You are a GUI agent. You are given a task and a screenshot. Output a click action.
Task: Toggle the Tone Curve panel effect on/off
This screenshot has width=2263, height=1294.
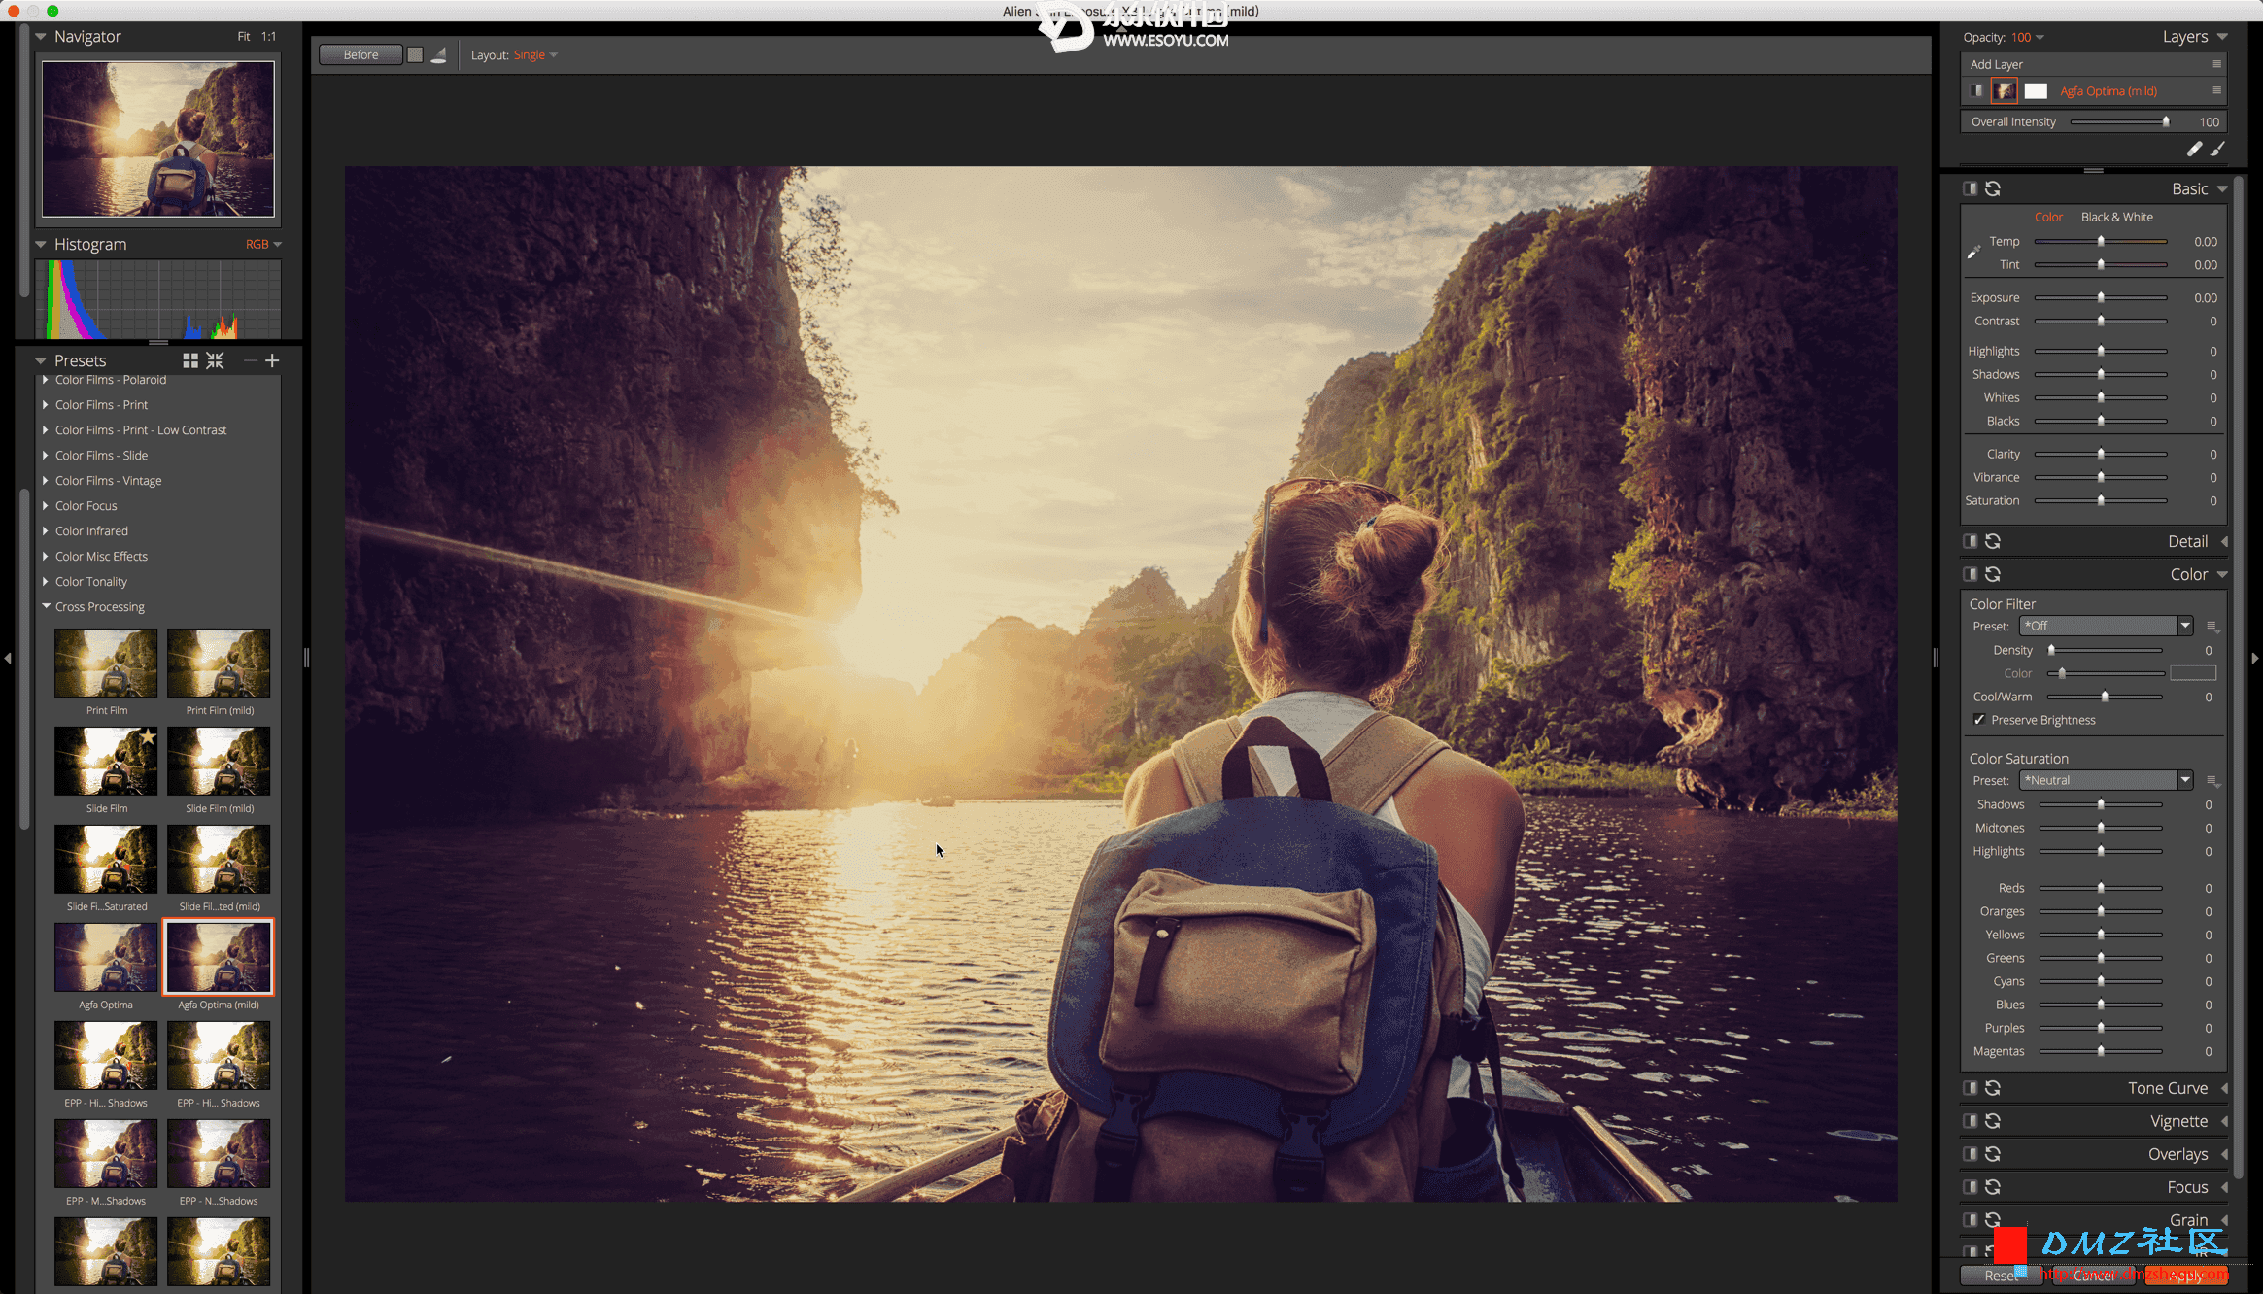[1970, 1088]
